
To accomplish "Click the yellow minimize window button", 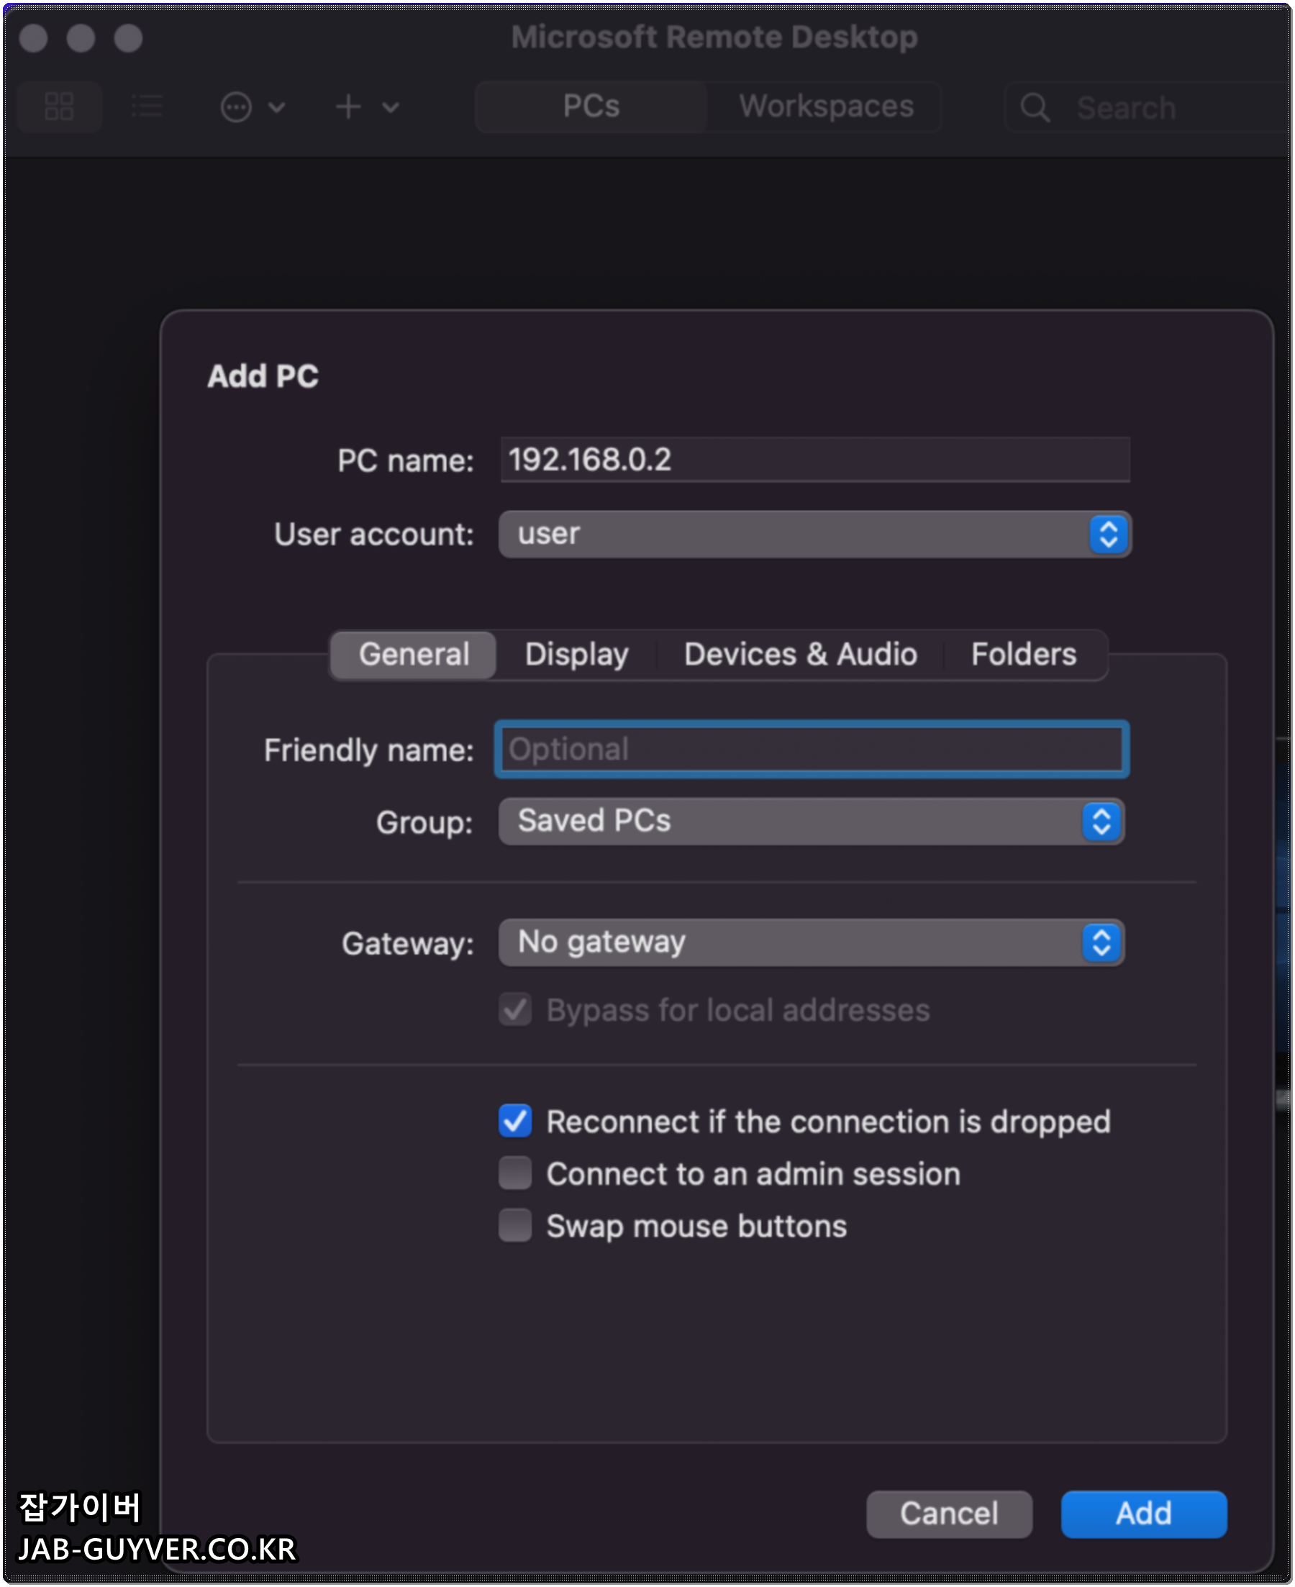I will click(81, 38).
